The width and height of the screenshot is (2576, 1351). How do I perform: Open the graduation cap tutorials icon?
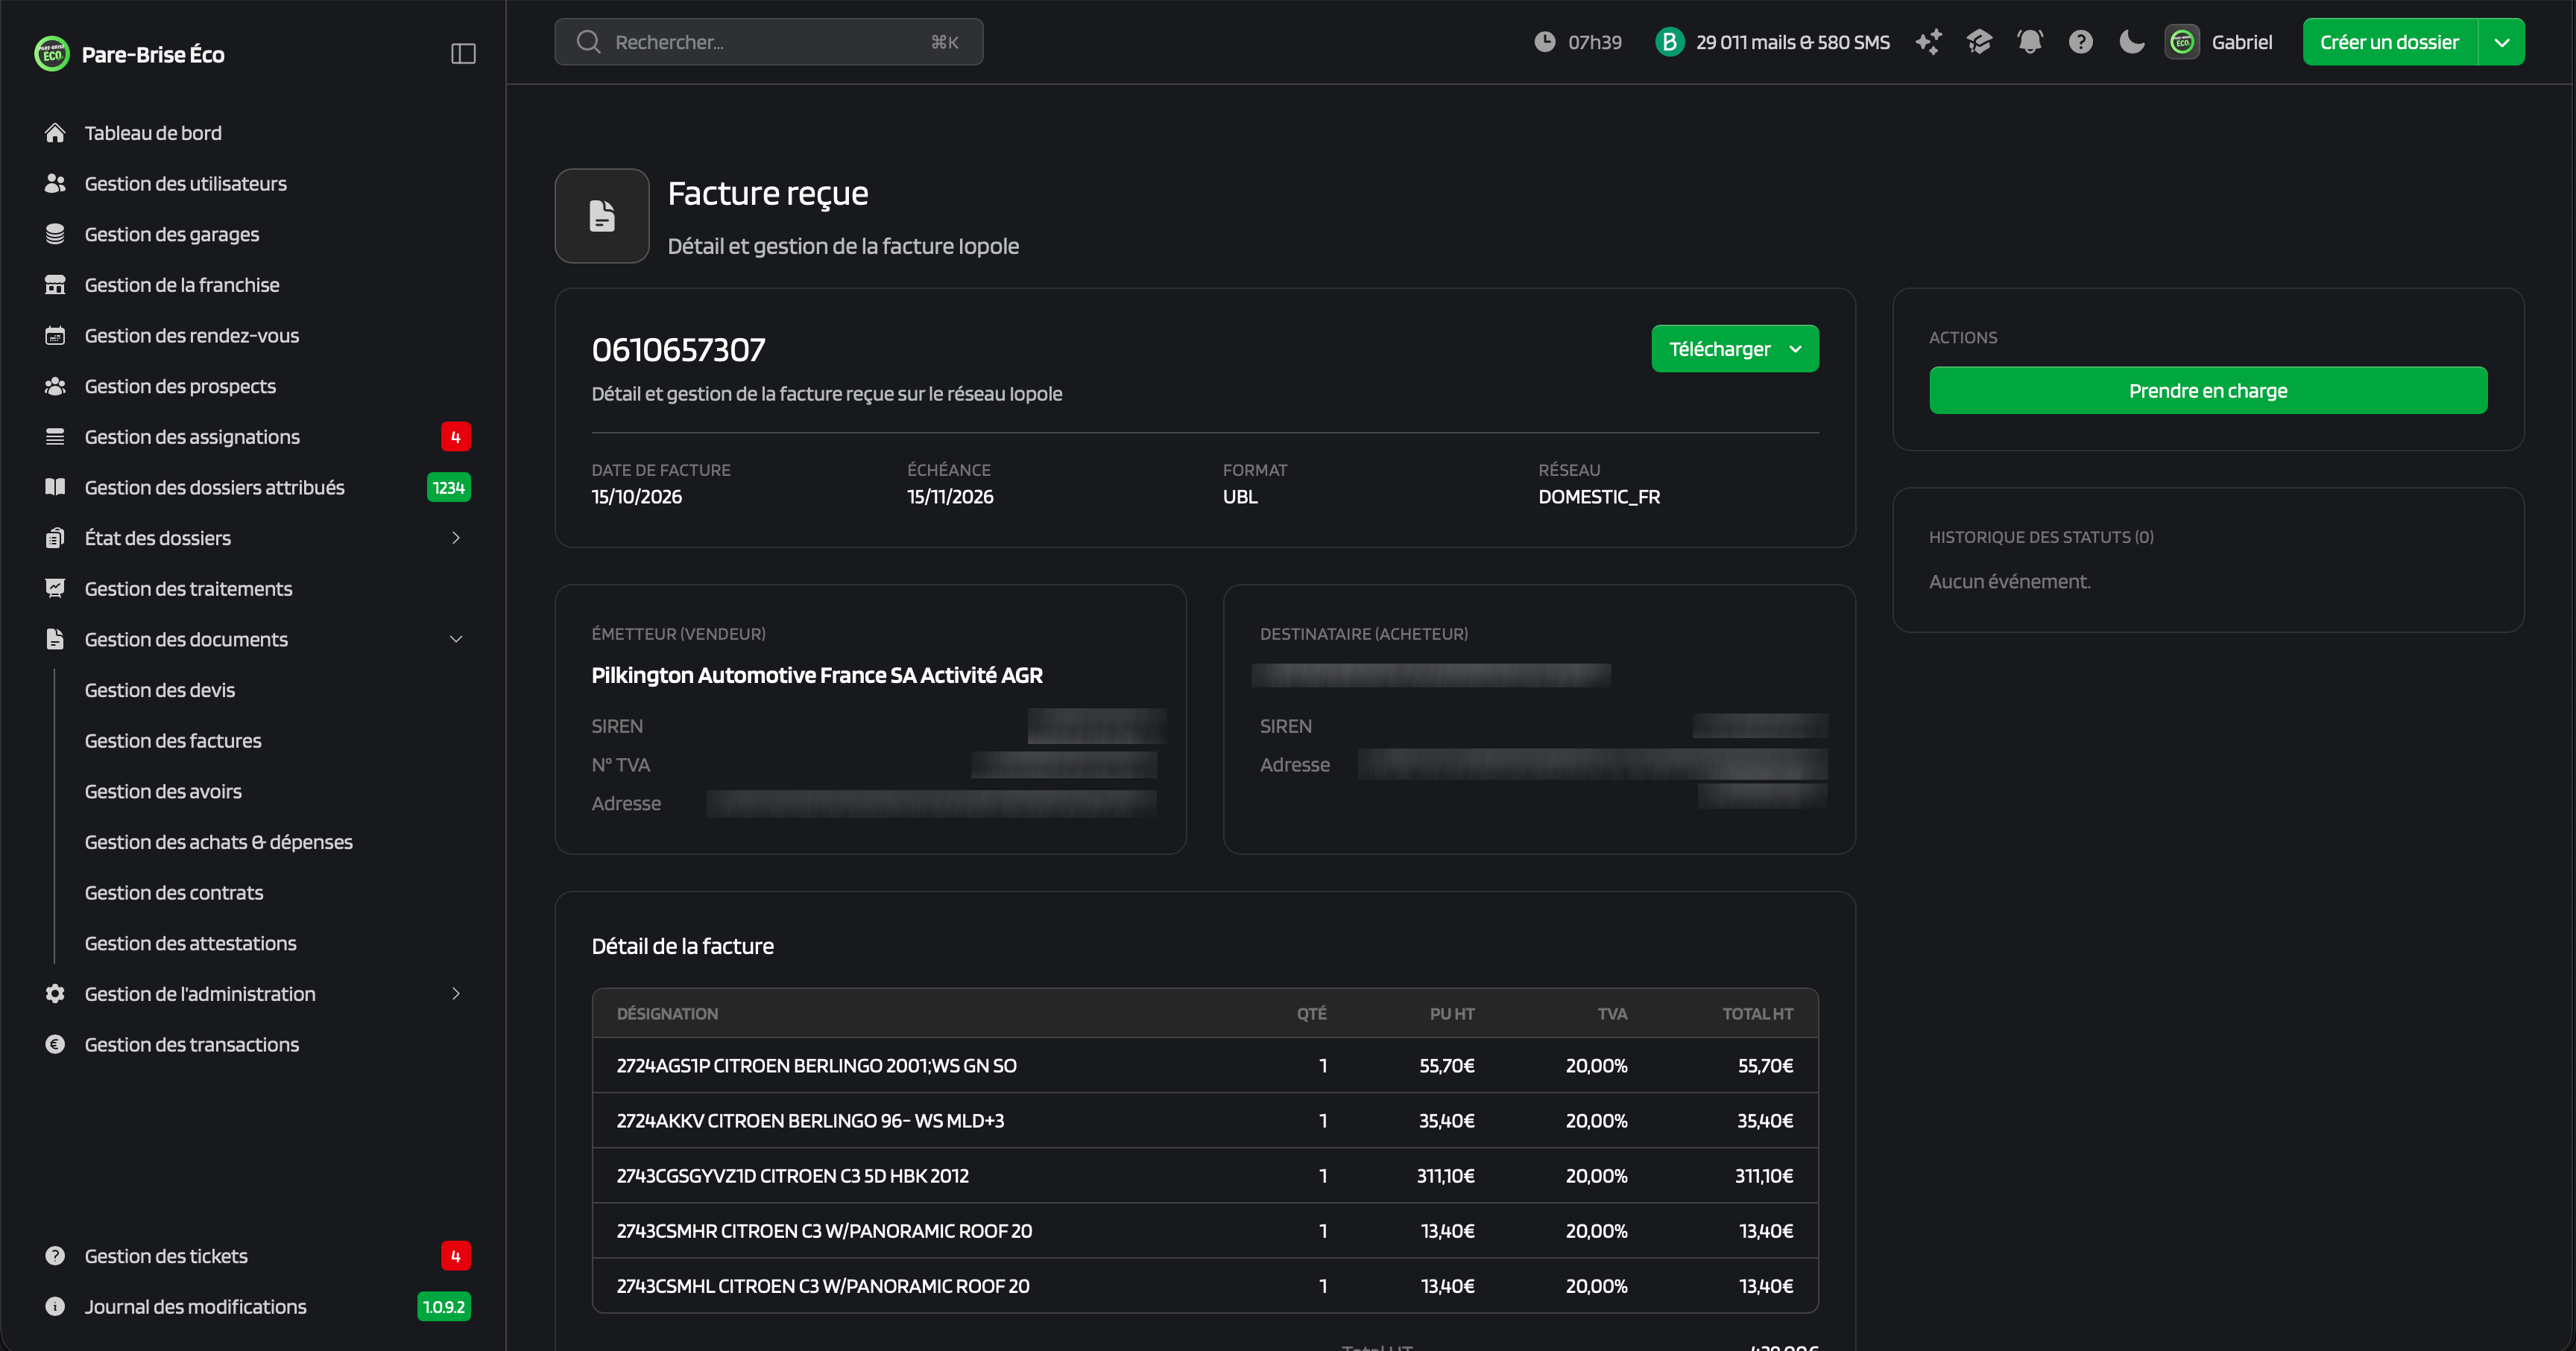tap(1979, 42)
